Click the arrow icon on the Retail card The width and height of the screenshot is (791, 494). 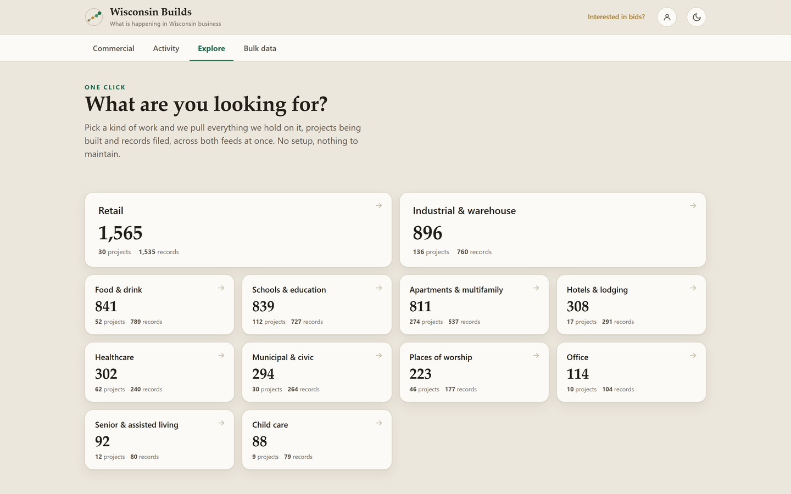(x=379, y=205)
